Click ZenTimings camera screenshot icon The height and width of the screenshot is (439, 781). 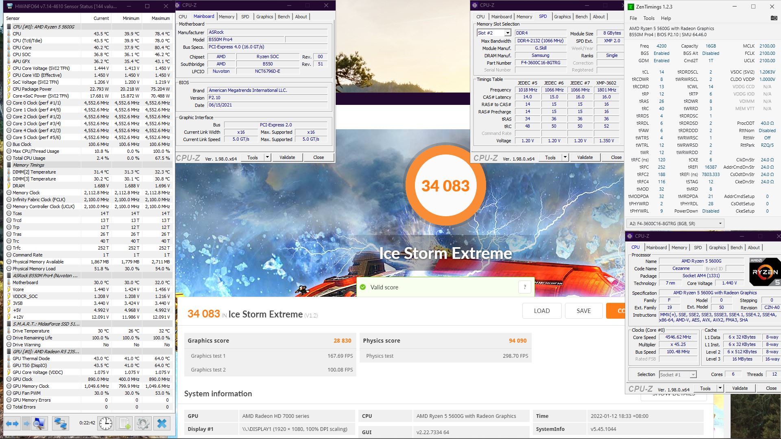774,18
